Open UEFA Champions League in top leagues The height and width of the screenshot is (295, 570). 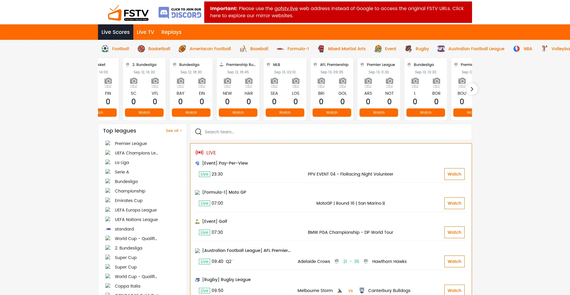pos(136,153)
